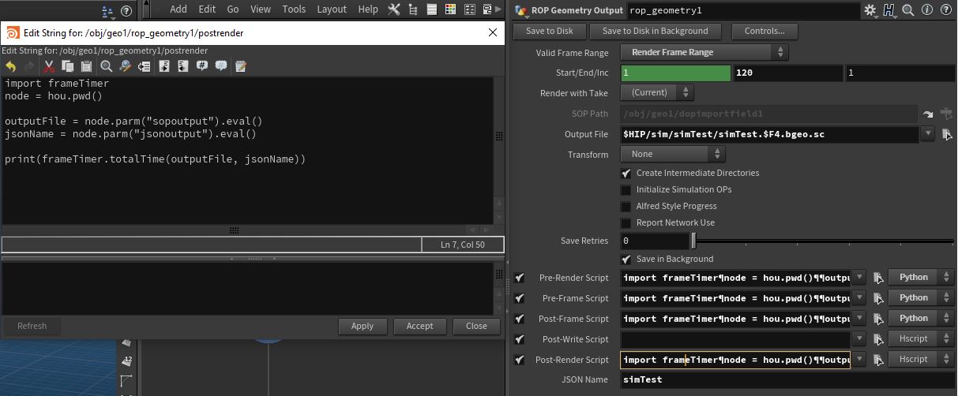Toggle the Post-Write Script enable checkbox
The height and width of the screenshot is (396, 958).
519,339
